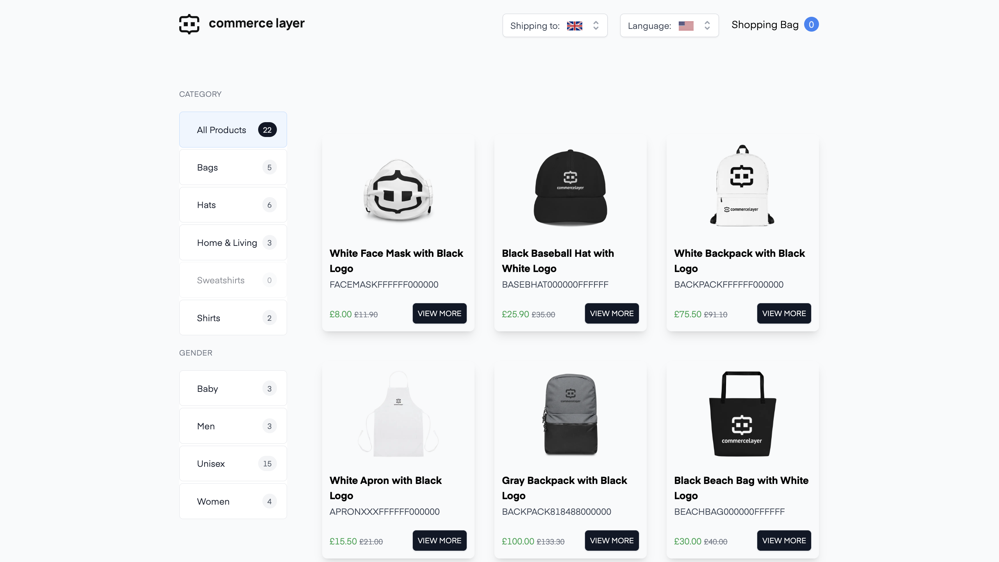Click the Commerce Layer logo icon
This screenshot has width=999, height=562.
(189, 23)
